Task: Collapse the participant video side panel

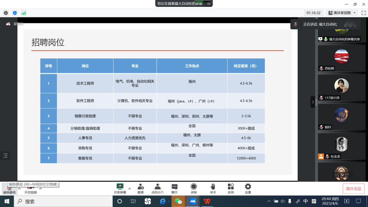Action: pyautogui.click(x=313, y=102)
